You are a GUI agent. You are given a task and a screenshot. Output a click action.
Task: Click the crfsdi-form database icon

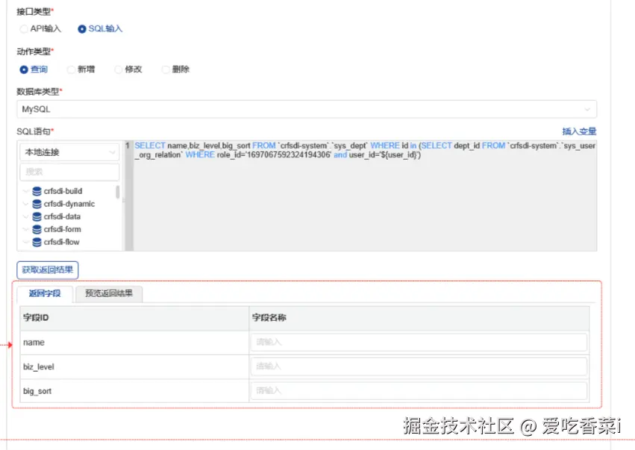[37, 229]
